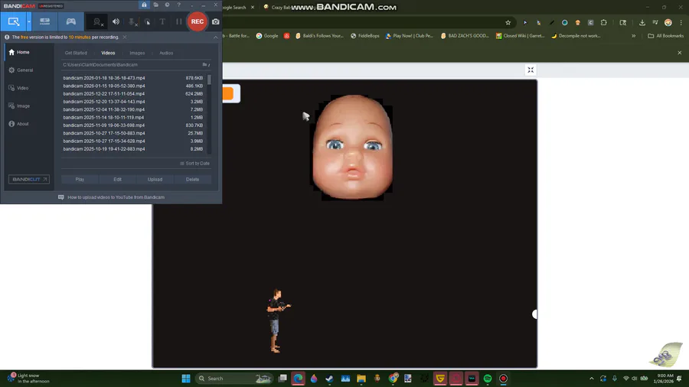This screenshot has width=689, height=387.
Task: Open the BANDICUT link button
Action: pos(29,180)
